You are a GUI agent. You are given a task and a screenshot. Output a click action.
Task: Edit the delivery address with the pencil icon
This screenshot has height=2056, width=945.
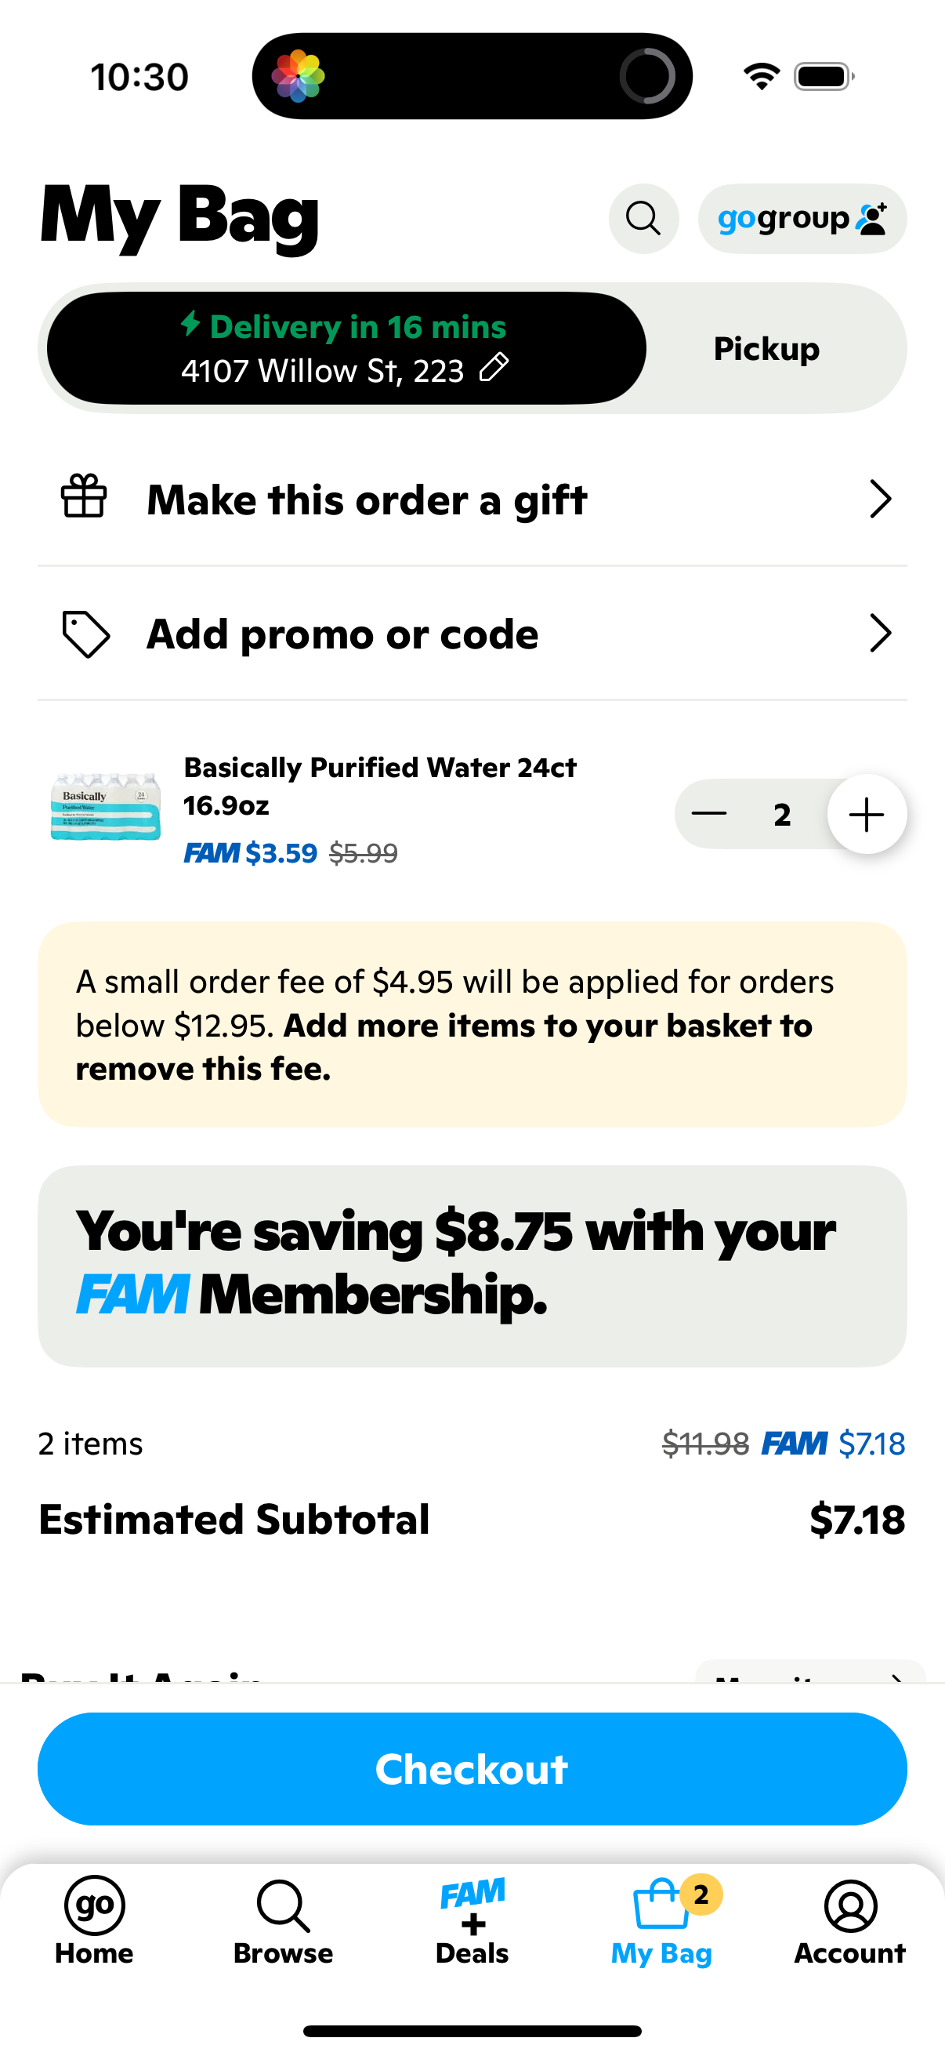(494, 369)
